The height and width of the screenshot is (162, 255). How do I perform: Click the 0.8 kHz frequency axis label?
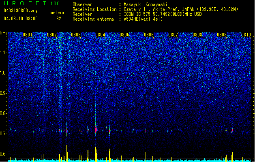4,113
